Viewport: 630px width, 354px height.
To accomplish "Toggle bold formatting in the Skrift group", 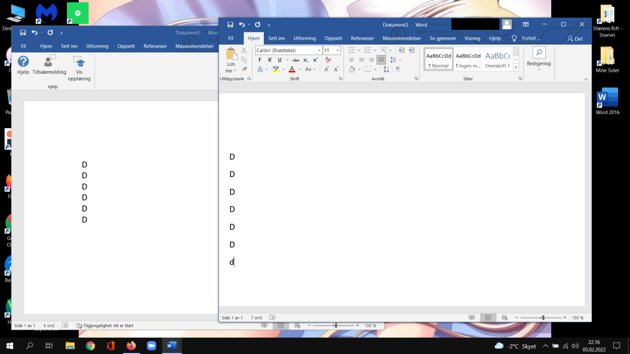I will point(259,59).
